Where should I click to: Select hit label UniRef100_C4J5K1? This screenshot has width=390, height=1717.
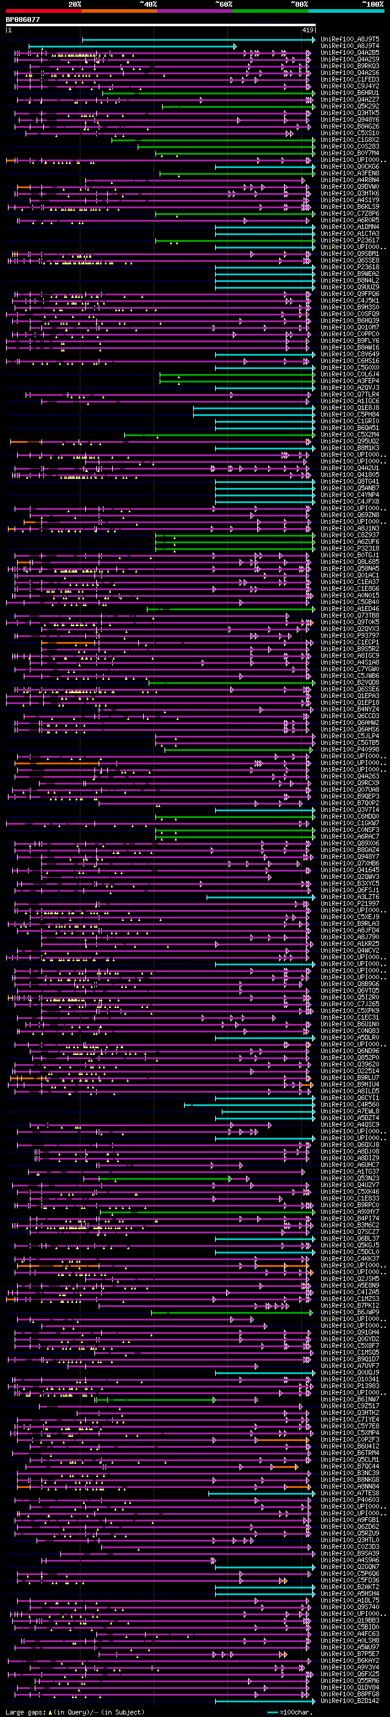(350, 301)
